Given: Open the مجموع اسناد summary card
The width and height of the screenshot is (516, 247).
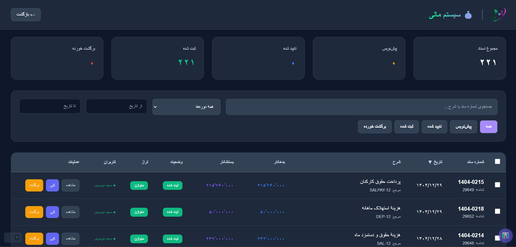Looking at the screenshot, I should (460, 58).
